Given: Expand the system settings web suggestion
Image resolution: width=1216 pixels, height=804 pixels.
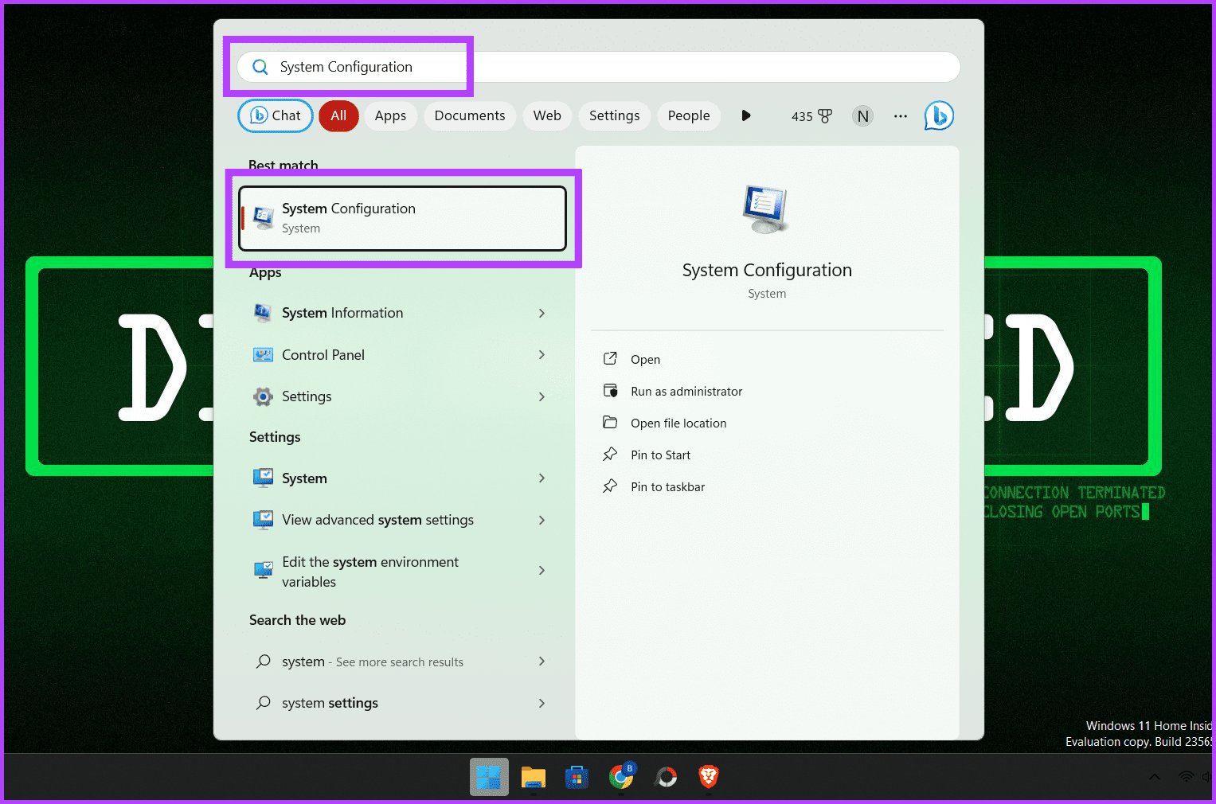Looking at the screenshot, I should click(x=542, y=703).
